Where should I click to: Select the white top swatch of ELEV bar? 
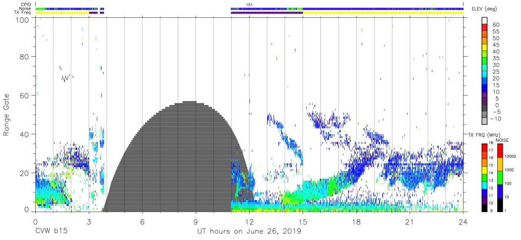pyautogui.click(x=485, y=21)
